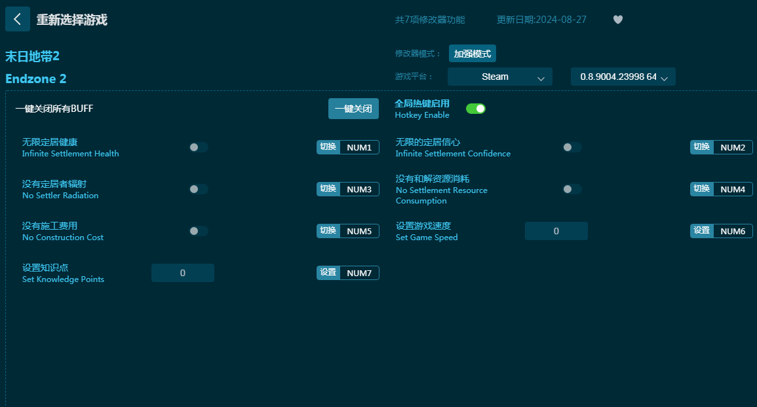The height and width of the screenshot is (407, 757).
Task: Toggle No Construction Cost switch
Action: pos(199,231)
